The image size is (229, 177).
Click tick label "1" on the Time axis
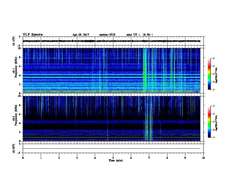click(41, 158)
